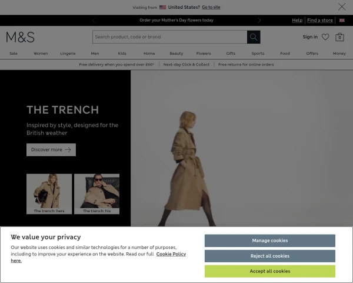The width and height of the screenshot is (353, 283).
Task: Open the Home menu
Action: [149, 54]
